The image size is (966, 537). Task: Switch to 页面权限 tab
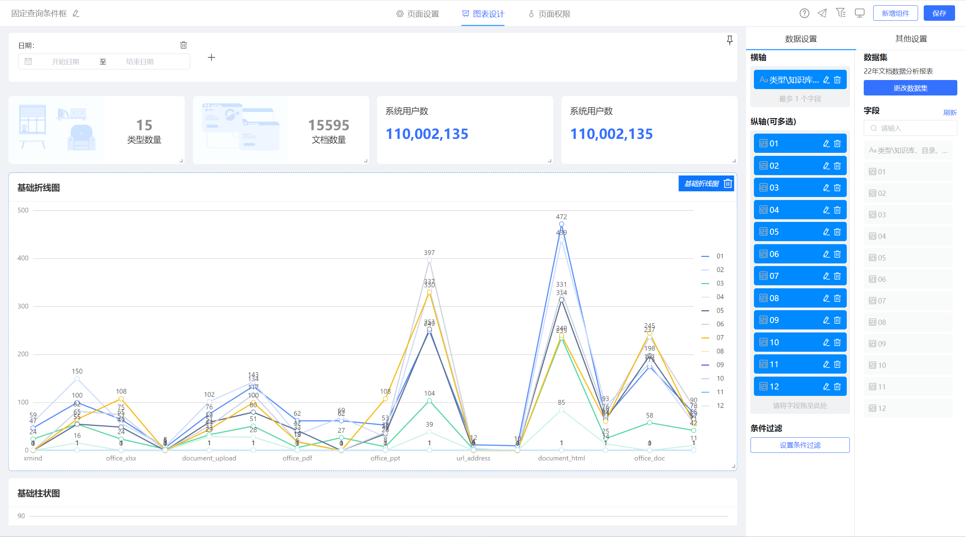(549, 14)
